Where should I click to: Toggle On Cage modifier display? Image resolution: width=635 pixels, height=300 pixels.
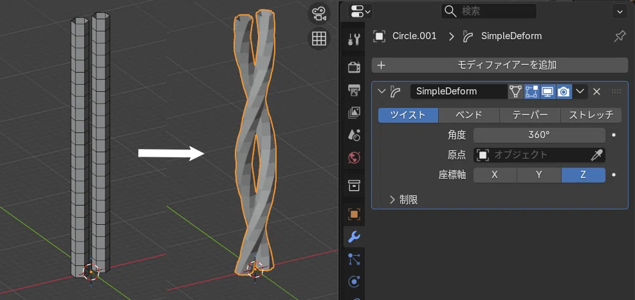(515, 91)
